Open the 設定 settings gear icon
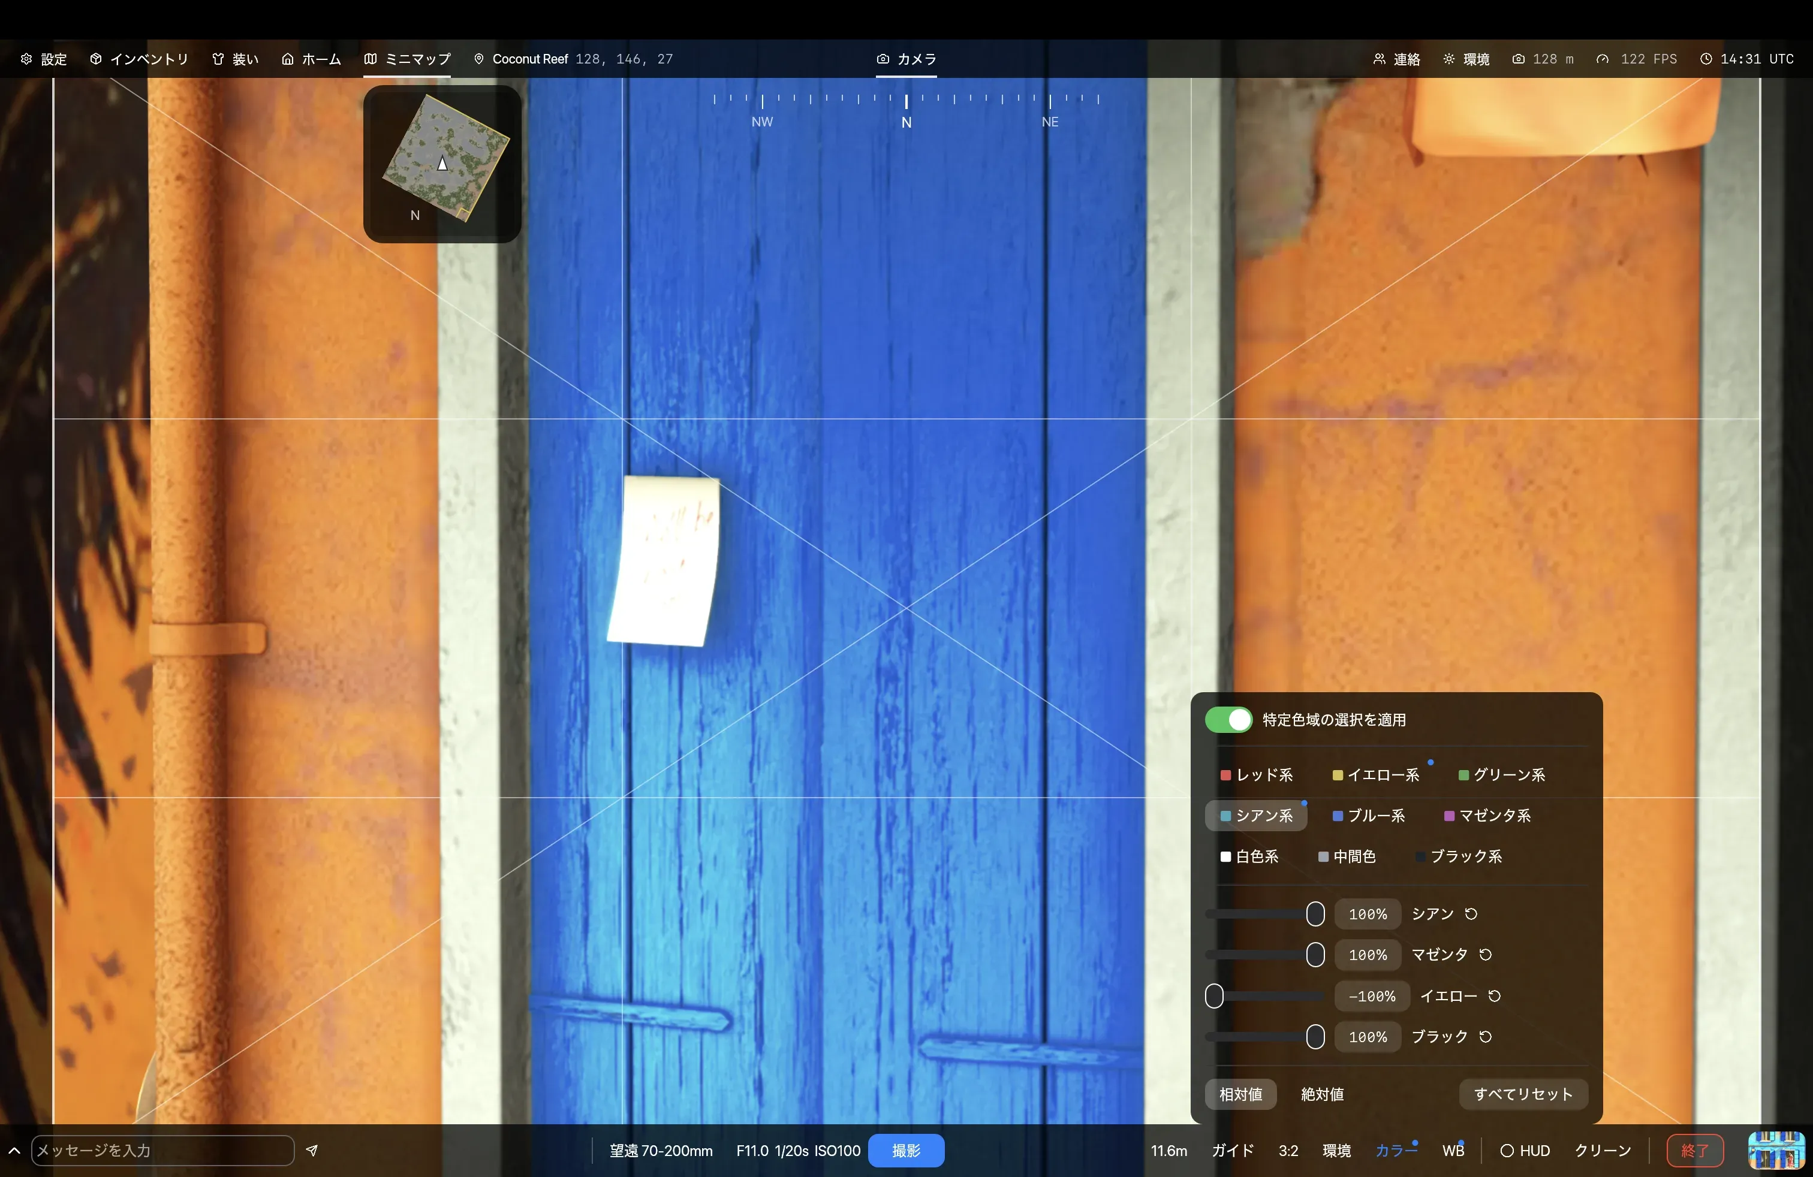The image size is (1813, 1177). (26, 59)
